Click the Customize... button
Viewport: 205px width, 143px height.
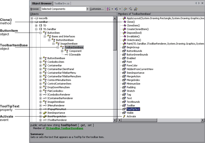pos(97,9)
